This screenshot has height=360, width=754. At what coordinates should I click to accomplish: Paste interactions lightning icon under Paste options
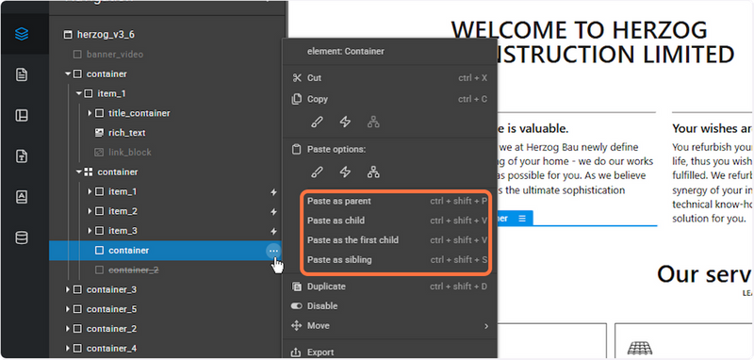[345, 172]
